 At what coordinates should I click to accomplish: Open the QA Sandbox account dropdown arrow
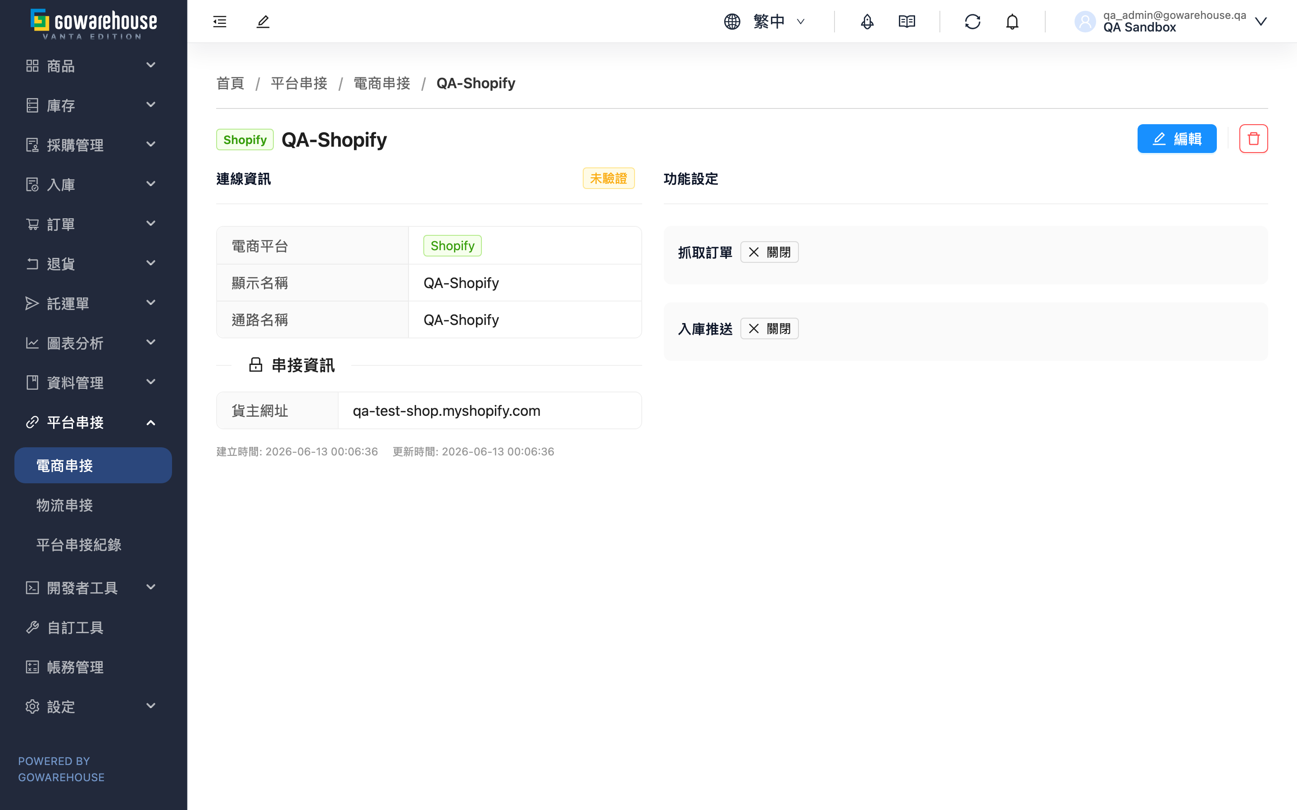1261,22
